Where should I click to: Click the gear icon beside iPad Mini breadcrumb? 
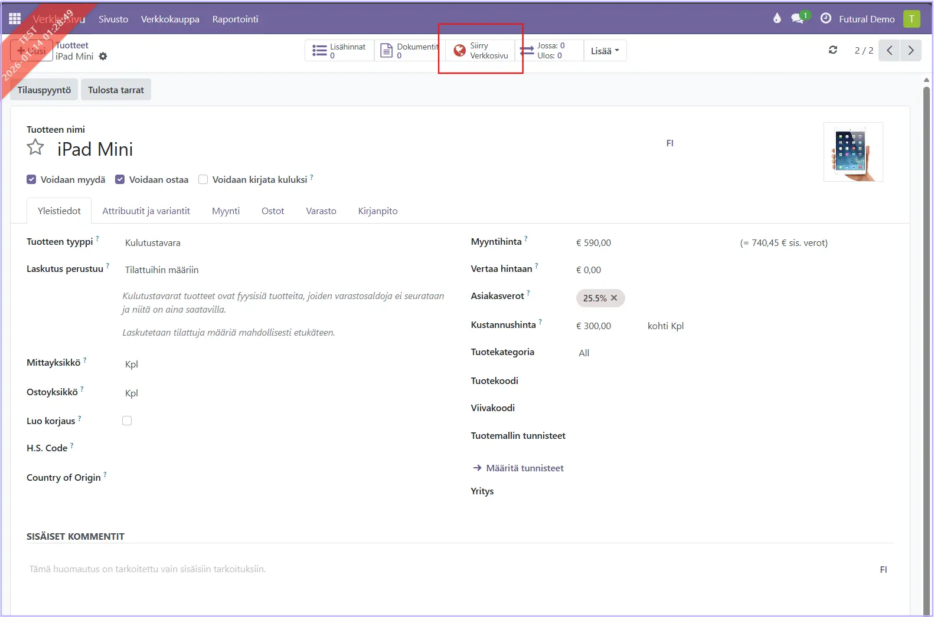click(103, 57)
